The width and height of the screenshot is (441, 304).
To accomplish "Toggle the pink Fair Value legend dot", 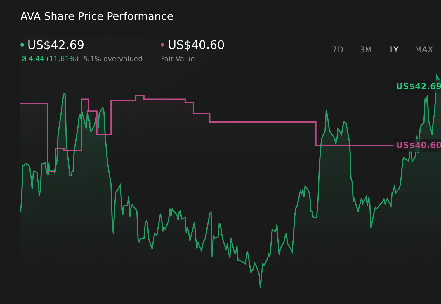I will [x=163, y=45].
